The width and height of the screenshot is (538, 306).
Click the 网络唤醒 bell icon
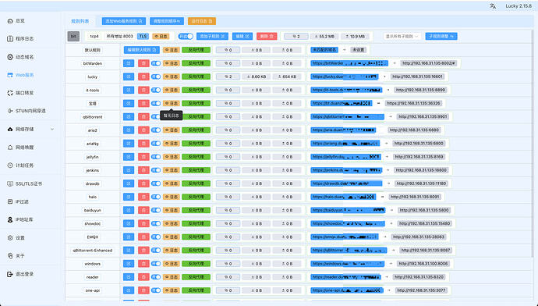[x=10, y=148]
